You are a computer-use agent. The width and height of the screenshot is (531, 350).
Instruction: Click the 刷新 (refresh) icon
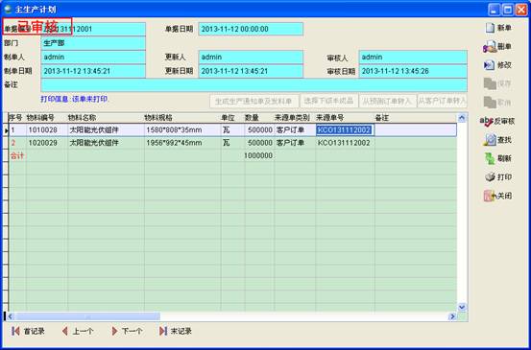[x=490, y=158]
